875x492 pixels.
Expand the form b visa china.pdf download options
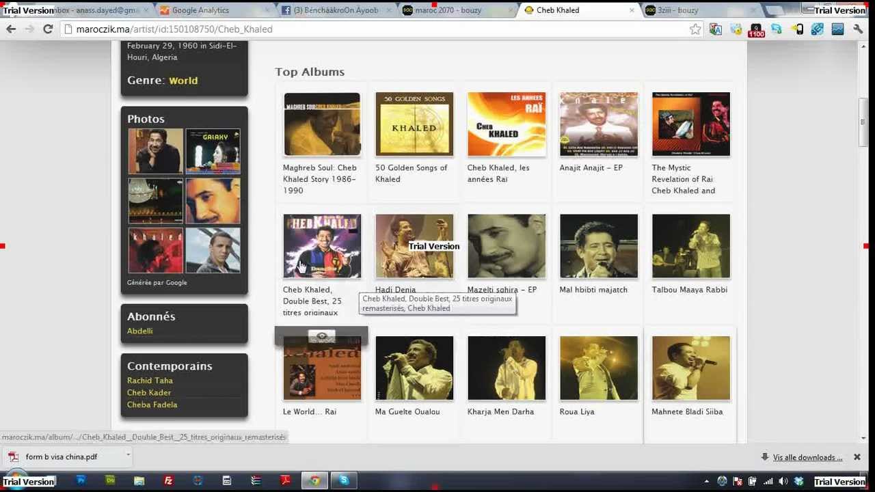[127, 456]
